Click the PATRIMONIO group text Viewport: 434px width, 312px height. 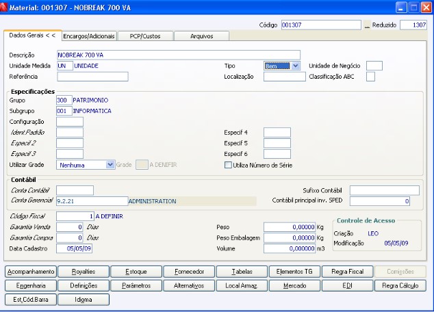[x=90, y=100]
